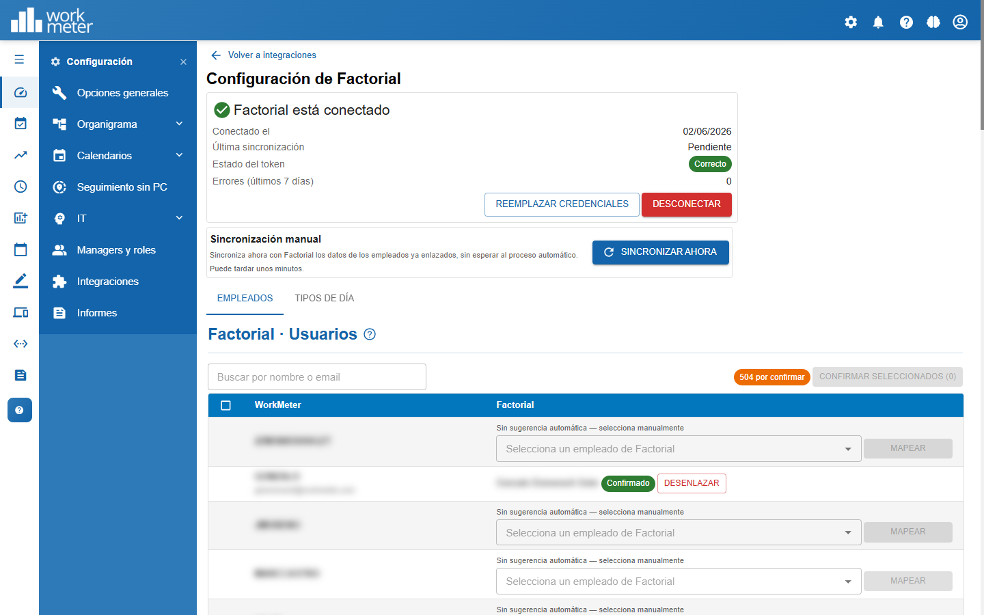Check the select-all checkbox in table header

tap(225, 405)
